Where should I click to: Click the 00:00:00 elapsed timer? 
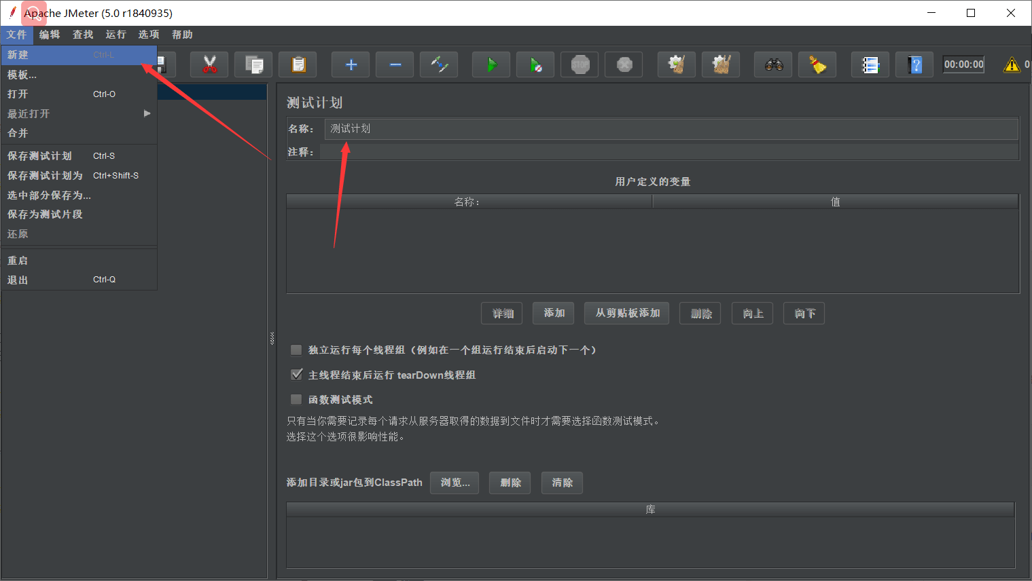click(x=963, y=64)
